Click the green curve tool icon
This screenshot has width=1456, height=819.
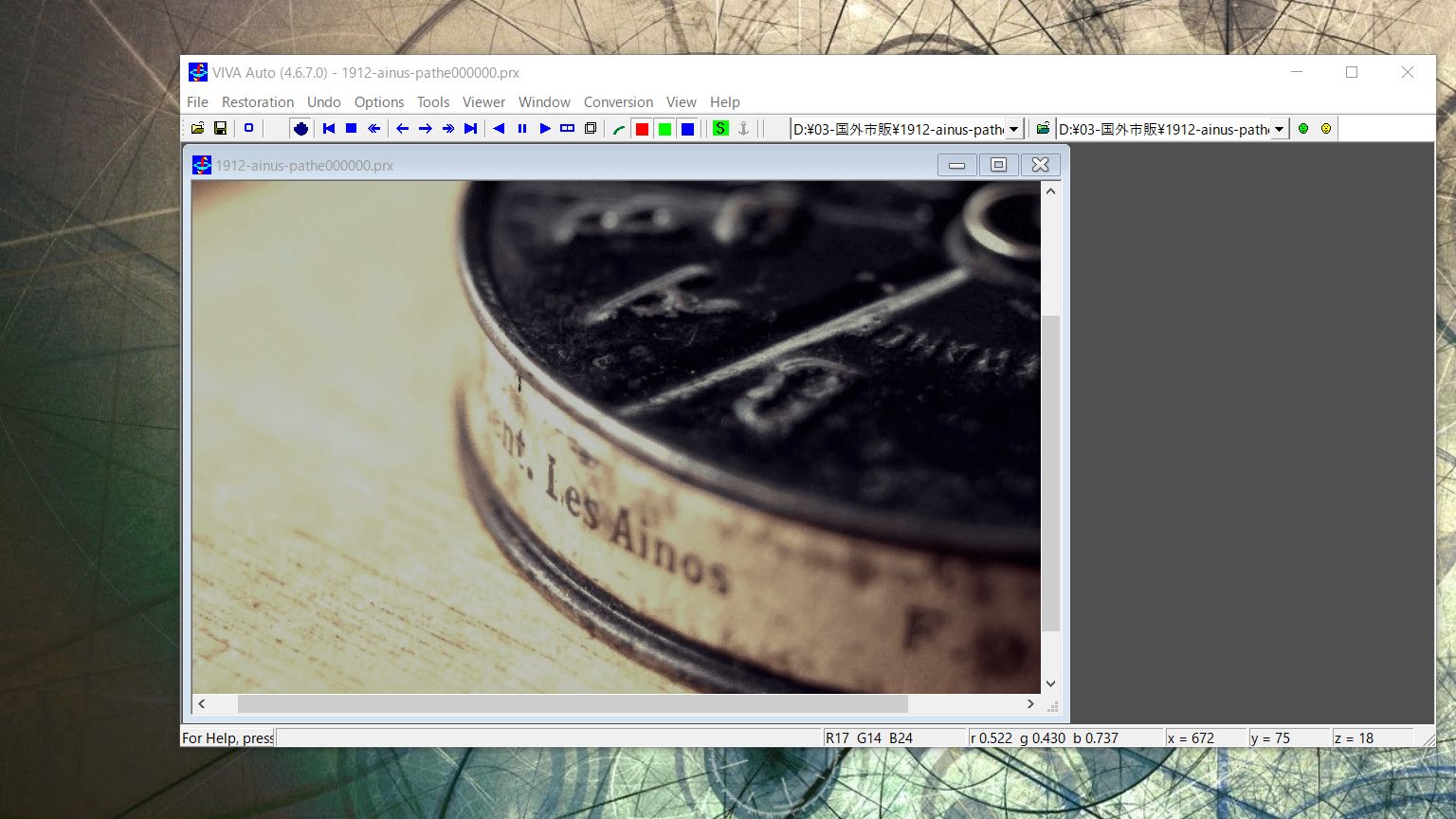[x=619, y=129]
